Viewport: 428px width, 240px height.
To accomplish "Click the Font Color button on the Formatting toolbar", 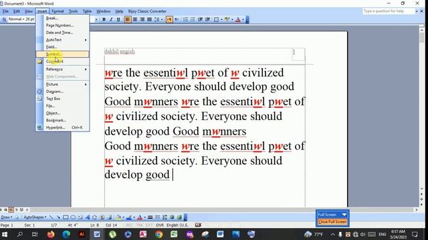I will coord(238,19).
